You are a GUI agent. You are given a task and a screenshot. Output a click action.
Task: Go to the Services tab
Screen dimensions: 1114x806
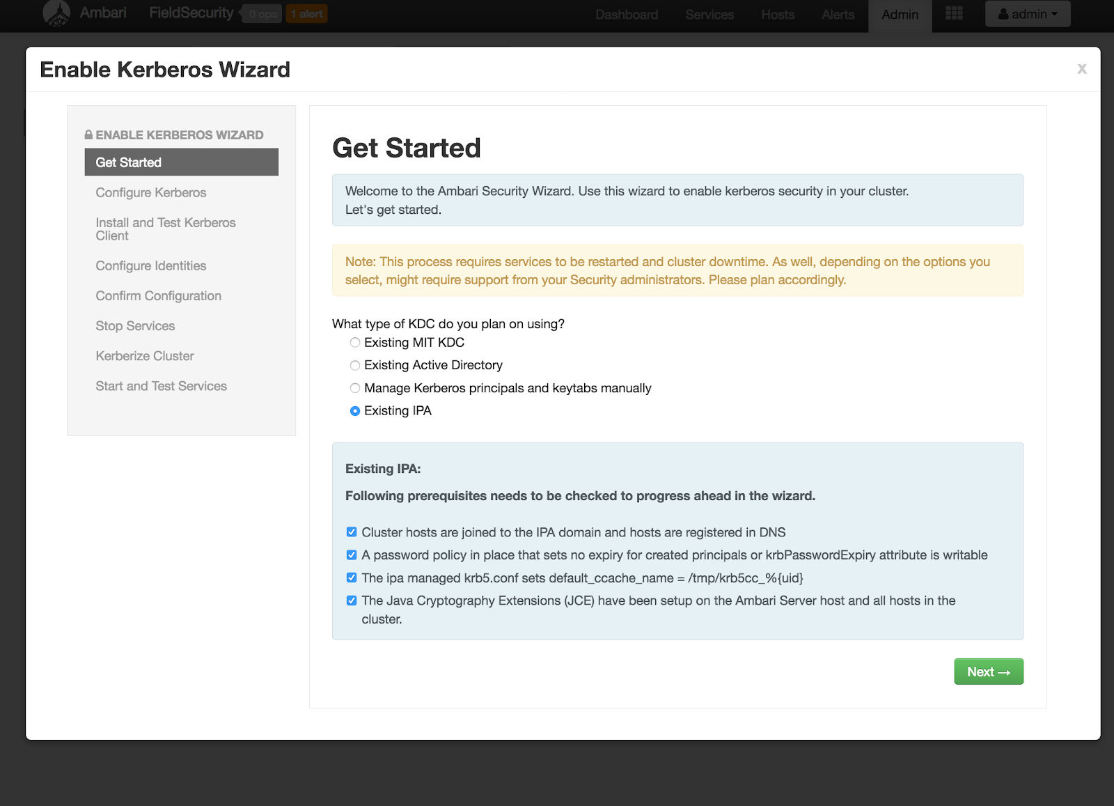(709, 15)
